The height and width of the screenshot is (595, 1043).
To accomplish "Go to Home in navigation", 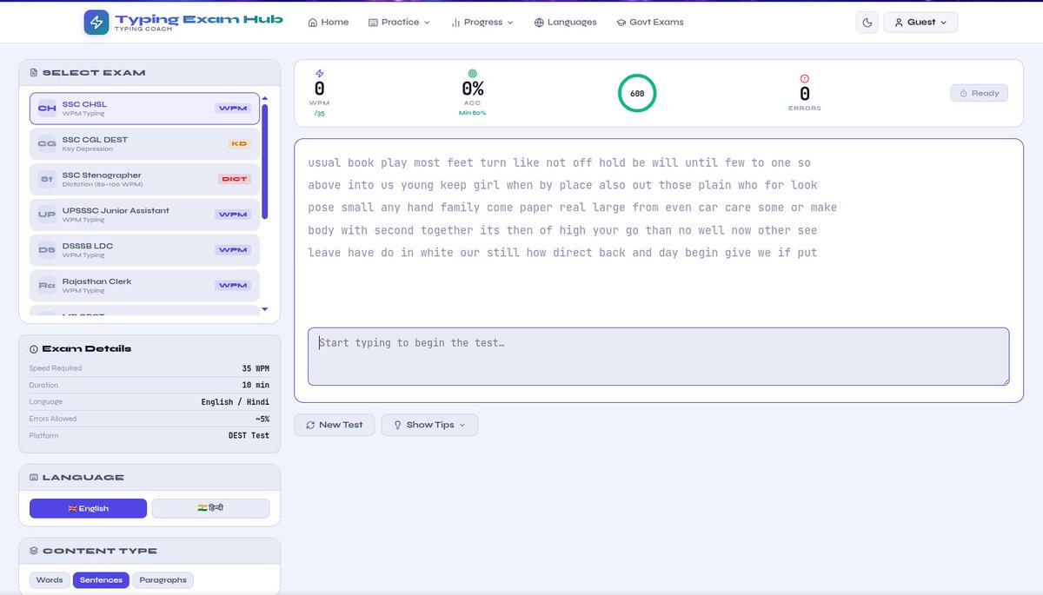I will coord(329,23).
